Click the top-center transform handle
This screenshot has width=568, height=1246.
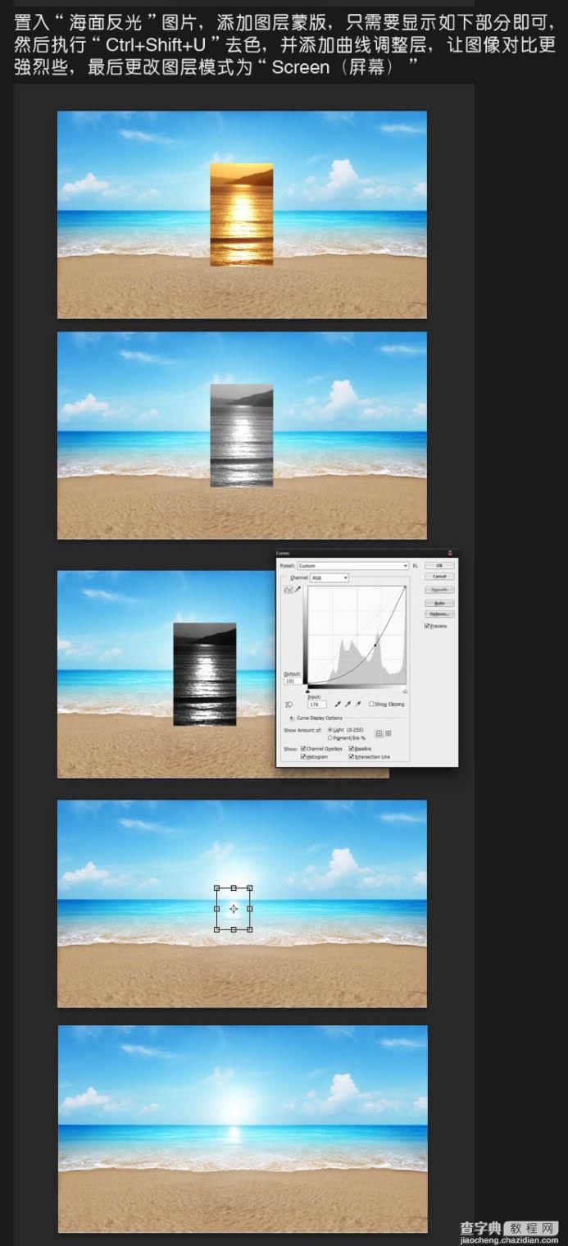[x=234, y=888]
